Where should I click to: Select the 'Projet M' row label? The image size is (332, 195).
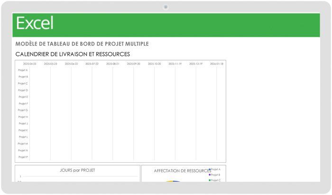[x=23, y=144]
